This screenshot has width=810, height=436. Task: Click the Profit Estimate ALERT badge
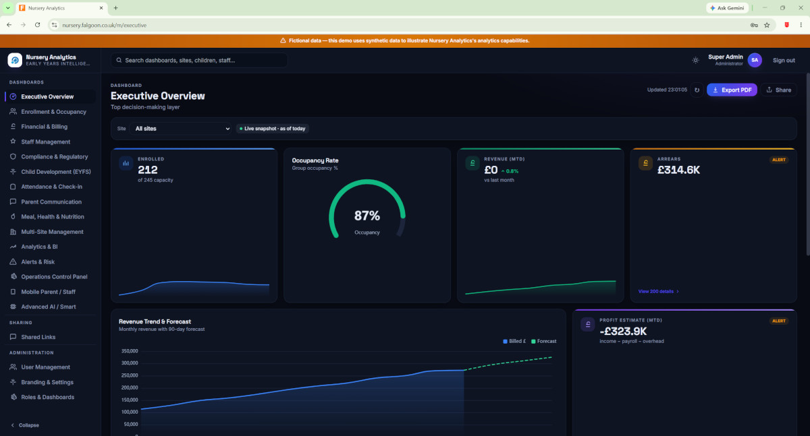(779, 321)
